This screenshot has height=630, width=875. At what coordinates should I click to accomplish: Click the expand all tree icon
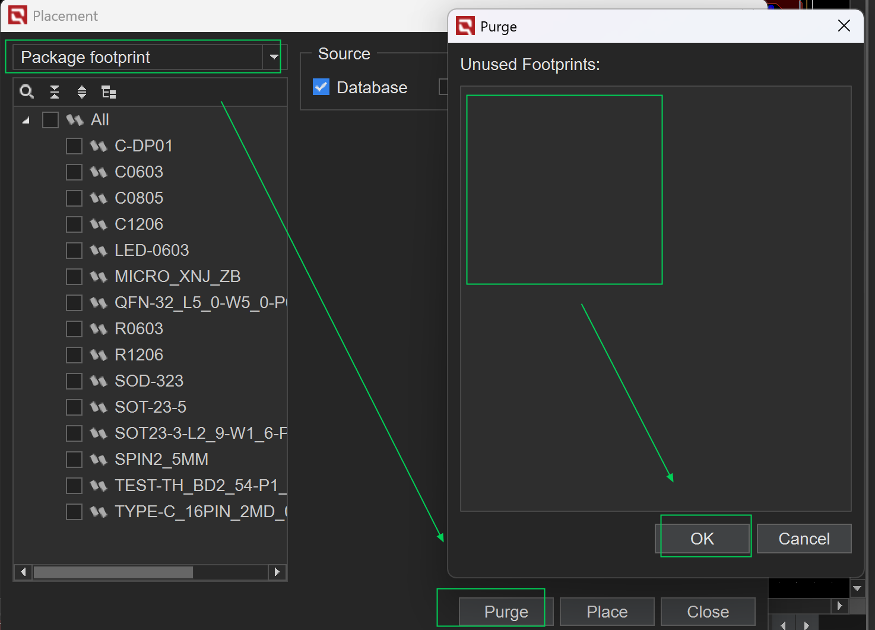tap(82, 91)
